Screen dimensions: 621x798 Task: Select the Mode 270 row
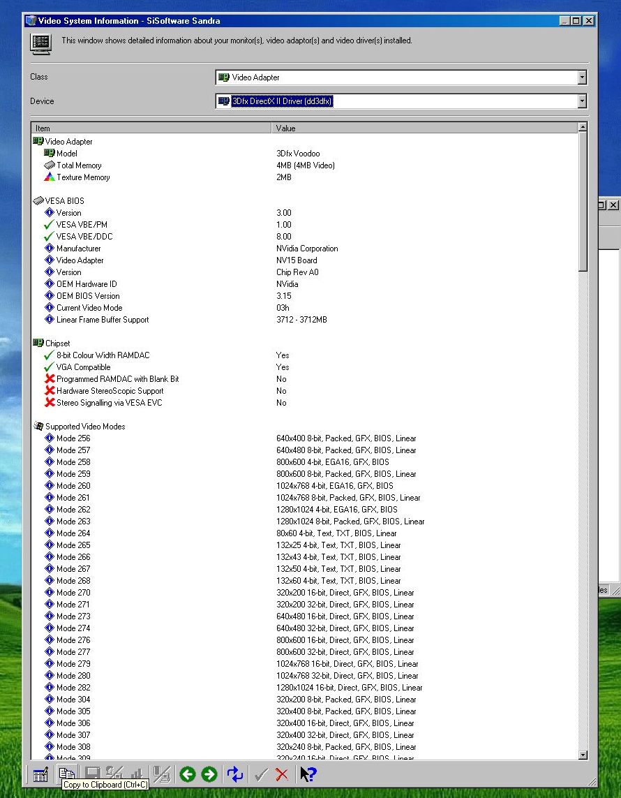pos(304,593)
